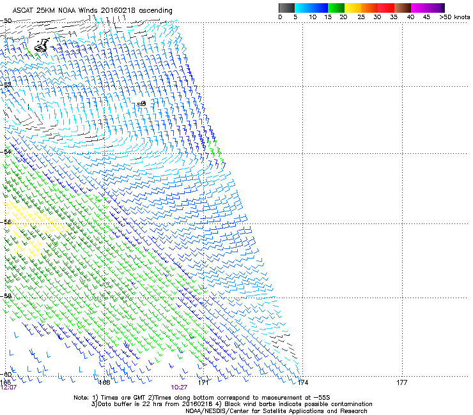Click the '-54' latitude label
473x415 pixels.
(x=6, y=151)
